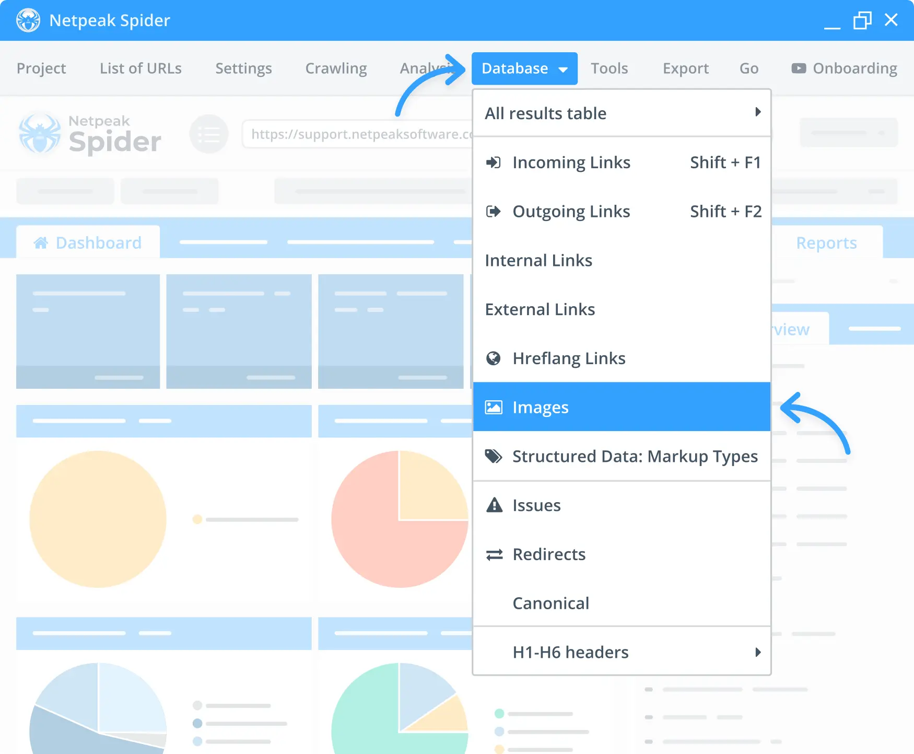The width and height of the screenshot is (914, 754).
Task: Select Internal Links menu entry
Action: click(x=622, y=260)
